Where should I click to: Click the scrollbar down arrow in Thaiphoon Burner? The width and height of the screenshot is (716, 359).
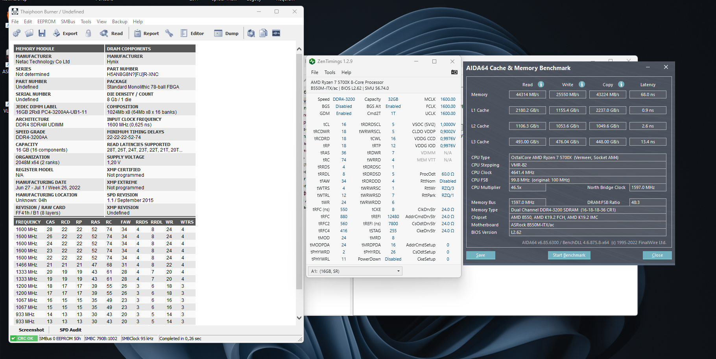coord(299,318)
